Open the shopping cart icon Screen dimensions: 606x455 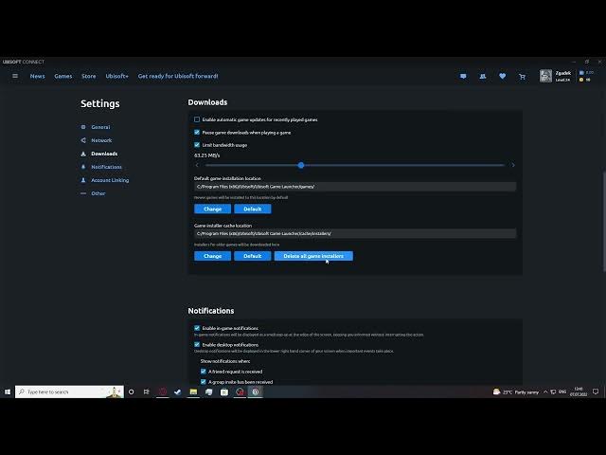[522, 76]
